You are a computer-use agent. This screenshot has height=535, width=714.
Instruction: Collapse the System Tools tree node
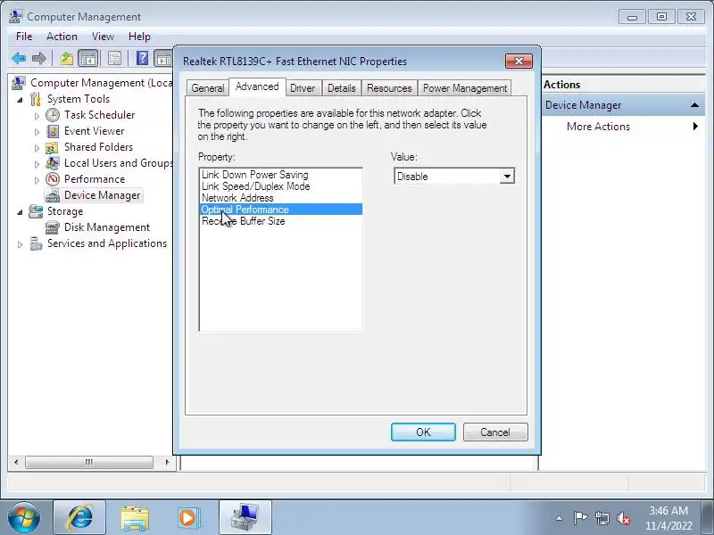(20, 99)
